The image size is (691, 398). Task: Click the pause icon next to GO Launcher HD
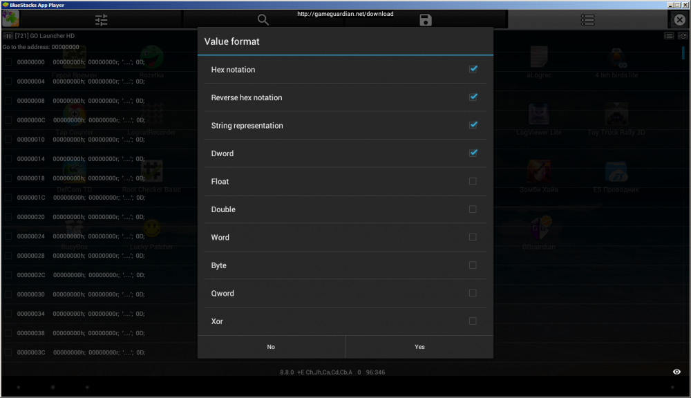point(9,35)
